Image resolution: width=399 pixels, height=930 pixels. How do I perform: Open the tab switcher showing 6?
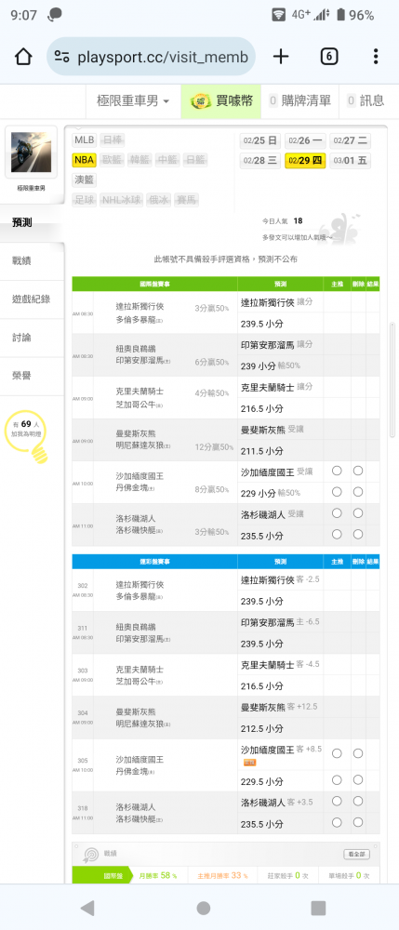click(x=329, y=57)
